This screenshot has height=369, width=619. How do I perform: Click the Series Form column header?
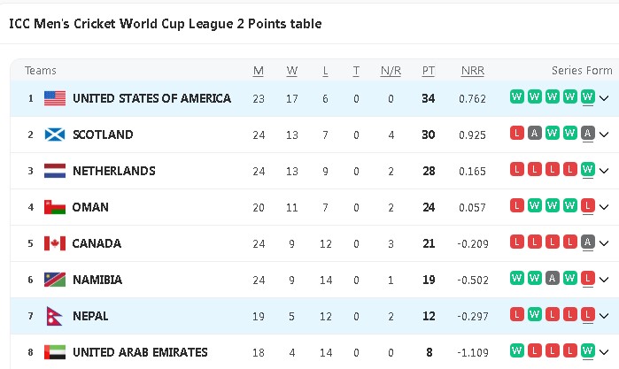pos(582,71)
